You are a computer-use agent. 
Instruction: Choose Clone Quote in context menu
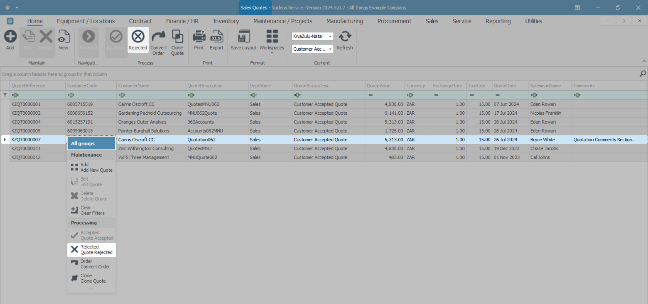point(91,278)
